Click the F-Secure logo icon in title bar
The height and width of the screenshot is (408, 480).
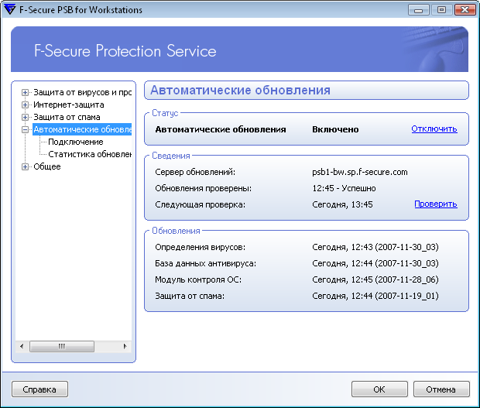9,9
